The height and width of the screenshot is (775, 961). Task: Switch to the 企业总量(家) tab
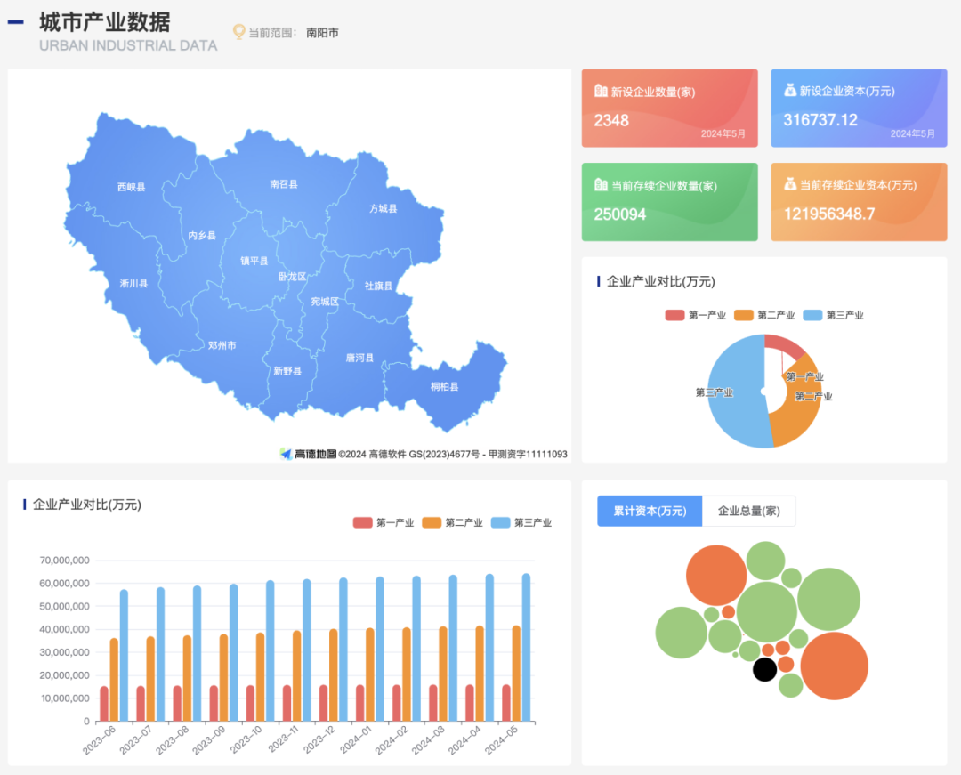coord(748,511)
